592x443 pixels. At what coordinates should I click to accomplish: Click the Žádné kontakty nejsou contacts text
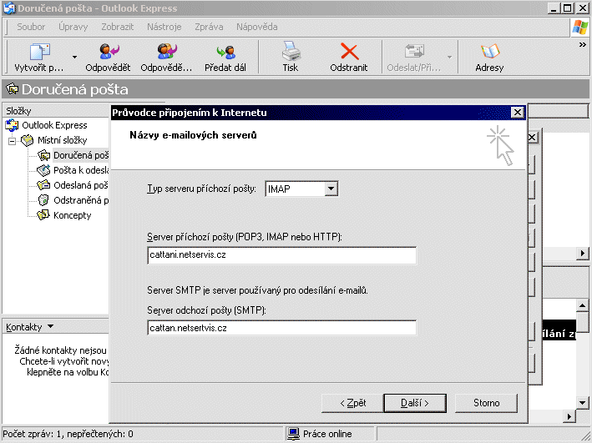tap(60, 350)
